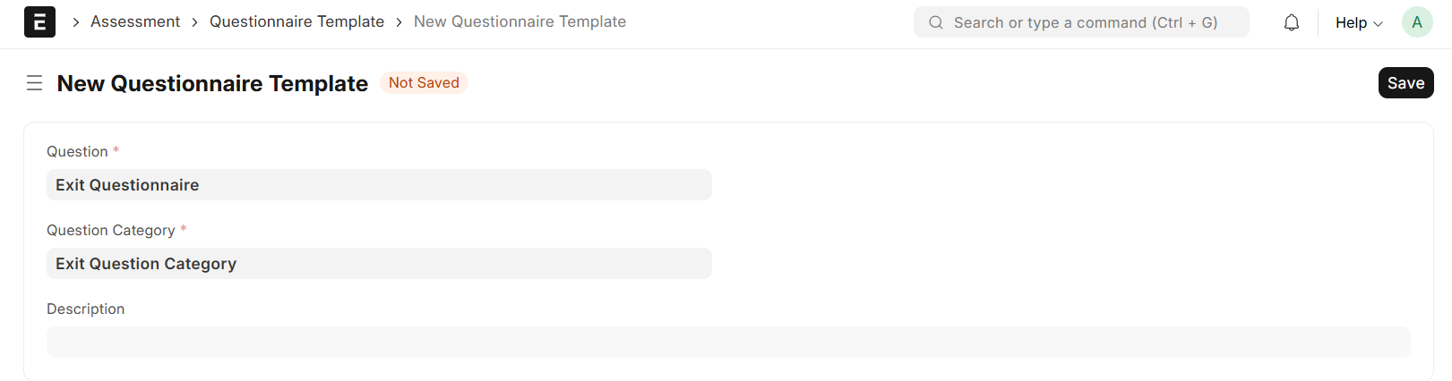Click into the Description field
This screenshot has height=381, width=1452.
tap(727, 342)
